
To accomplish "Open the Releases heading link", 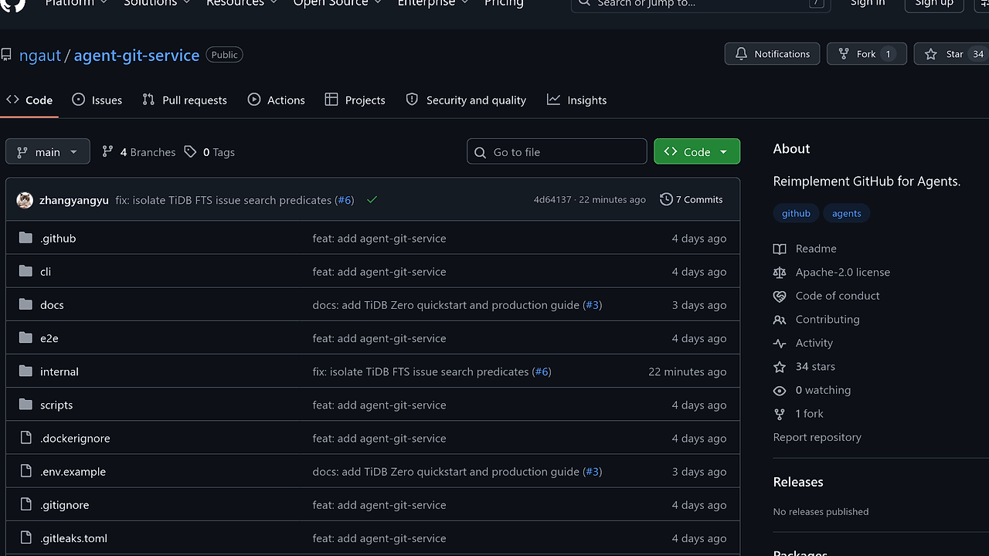I will (798, 481).
